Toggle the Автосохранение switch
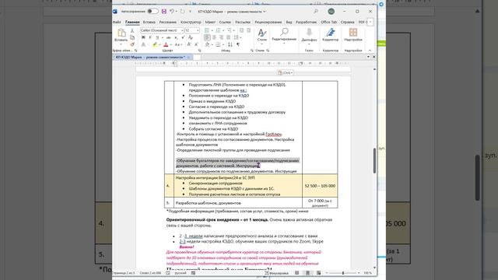498x280 pixels. point(153,11)
